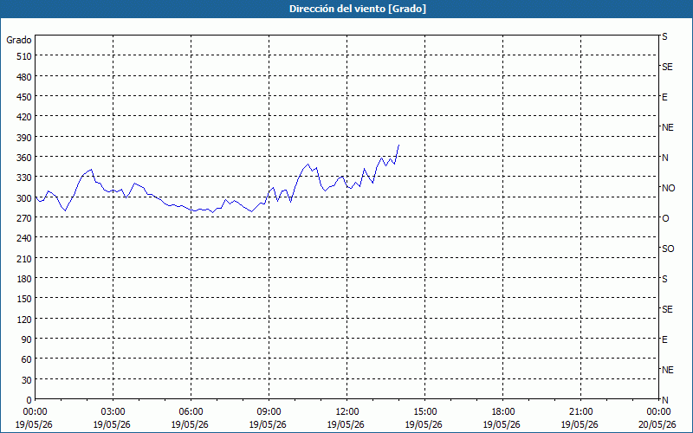Select the 09:00 time axis label

269,412
